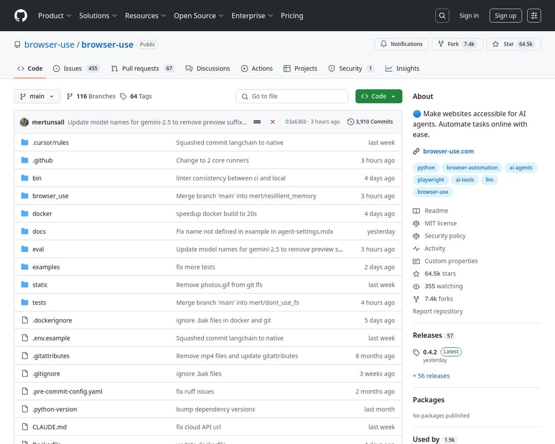Click the docs folder icon
Screen dimensions: 555x444
25,231
